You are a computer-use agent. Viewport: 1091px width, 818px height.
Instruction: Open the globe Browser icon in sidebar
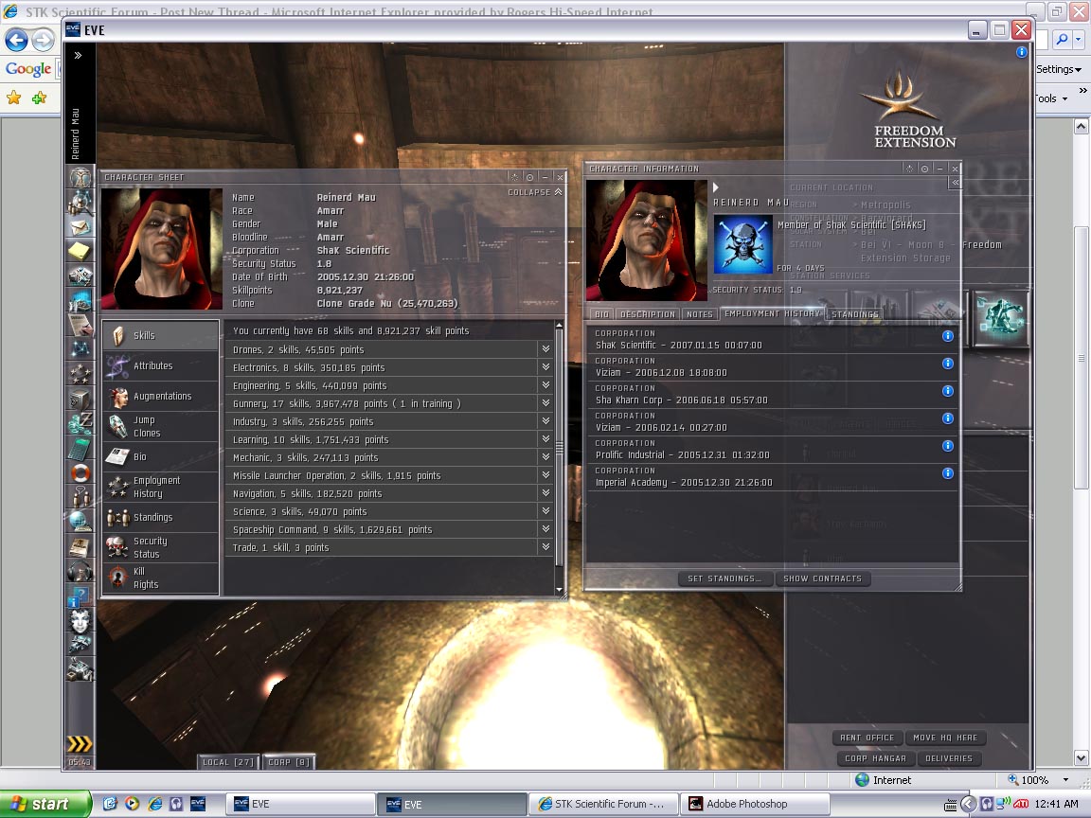point(80,521)
